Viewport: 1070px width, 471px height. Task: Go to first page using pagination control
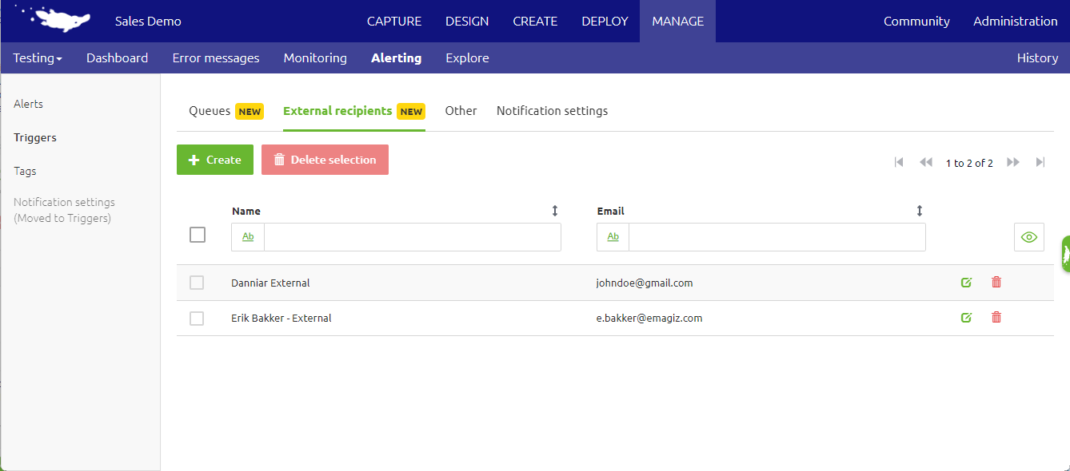tap(898, 162)
